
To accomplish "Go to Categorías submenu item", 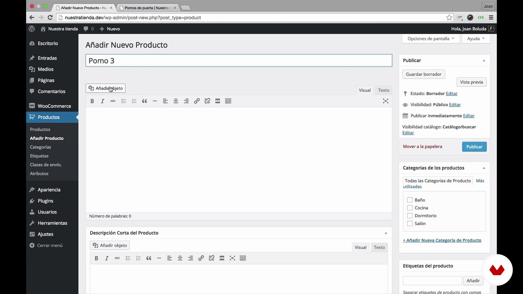I will (x=40, y=147).
